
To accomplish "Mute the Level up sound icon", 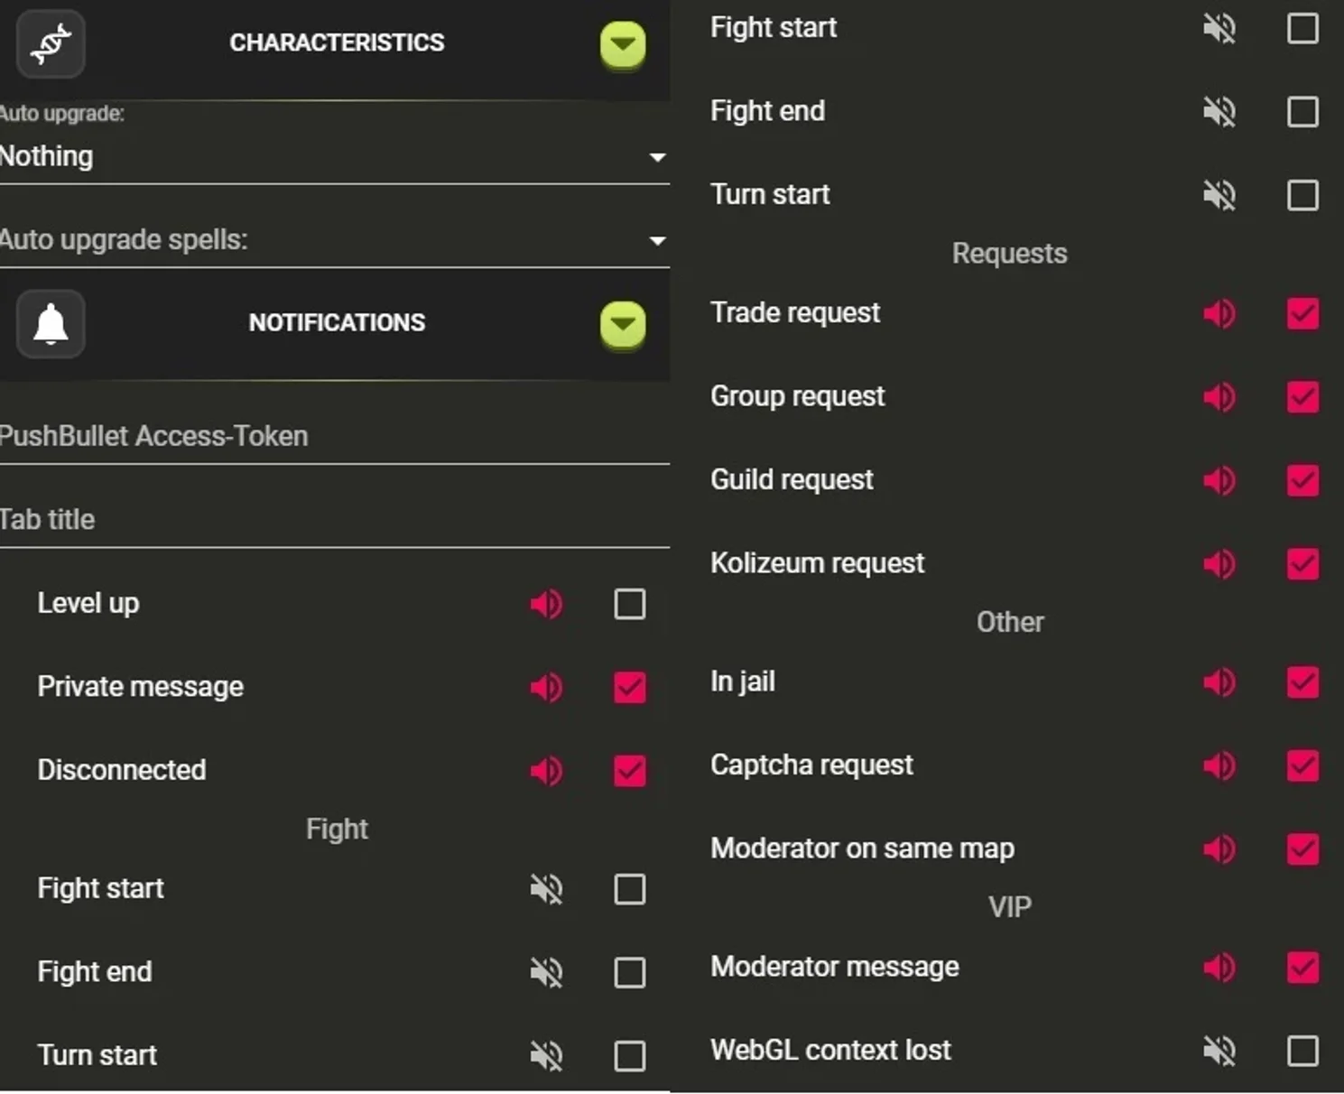I will [x=546, y=604].
